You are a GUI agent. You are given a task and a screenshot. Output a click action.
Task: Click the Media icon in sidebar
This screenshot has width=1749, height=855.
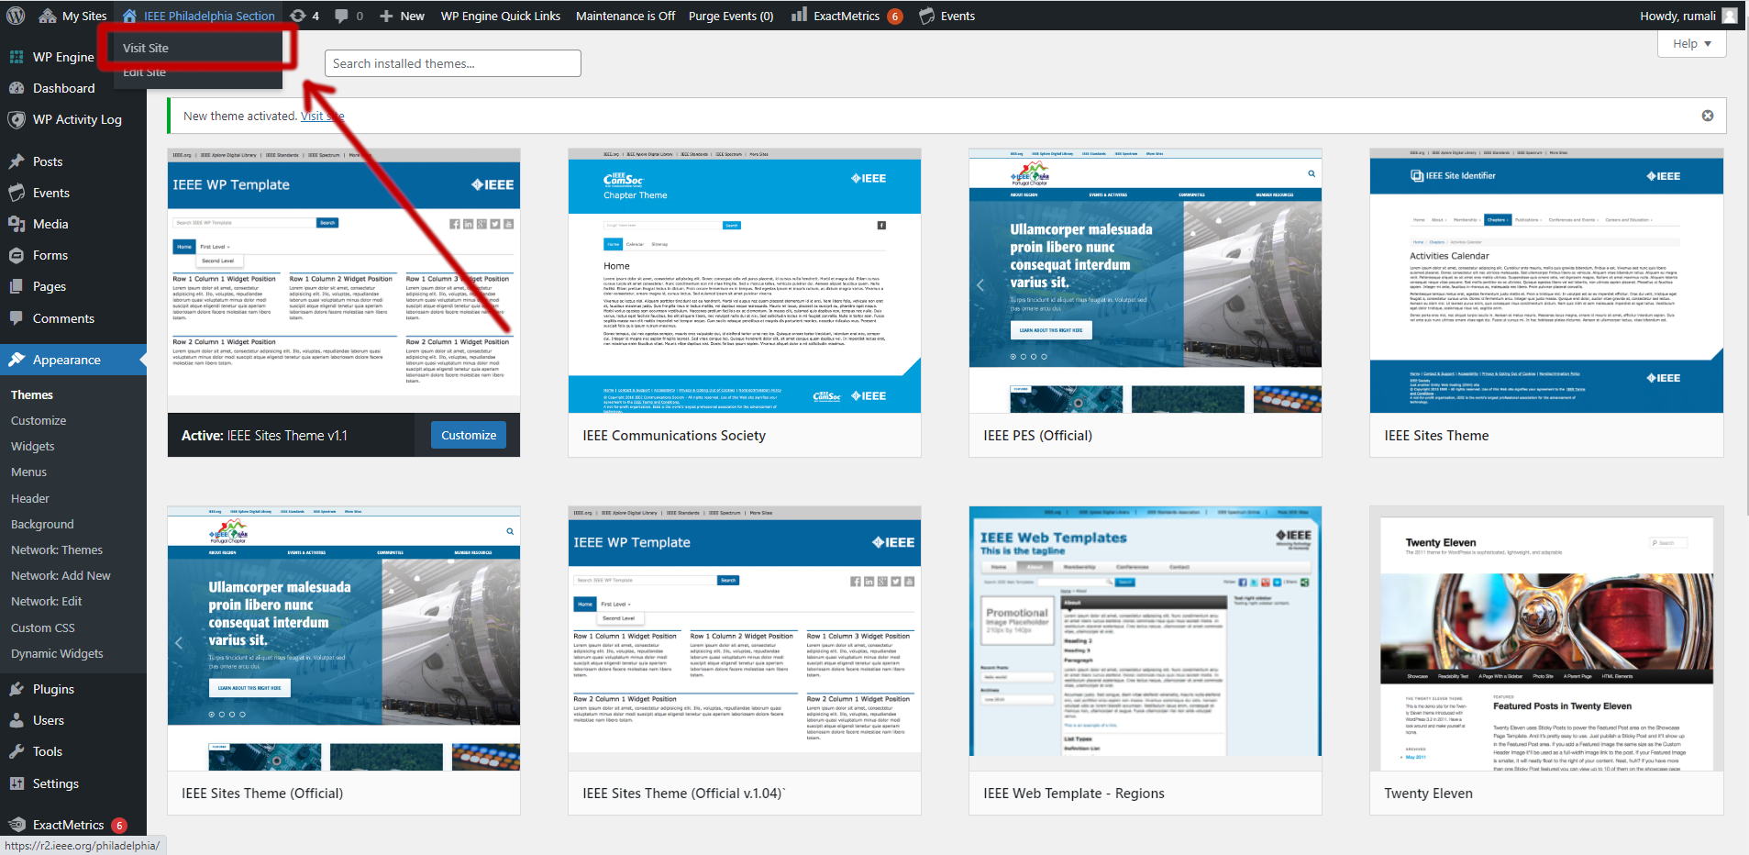17,224
